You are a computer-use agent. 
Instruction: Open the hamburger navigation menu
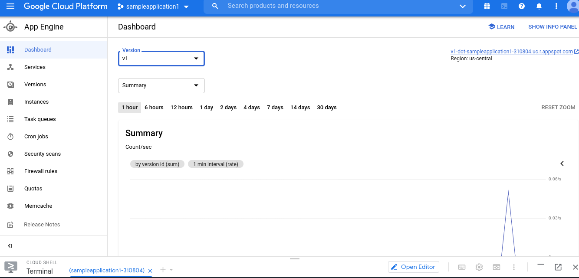point(10,7)
